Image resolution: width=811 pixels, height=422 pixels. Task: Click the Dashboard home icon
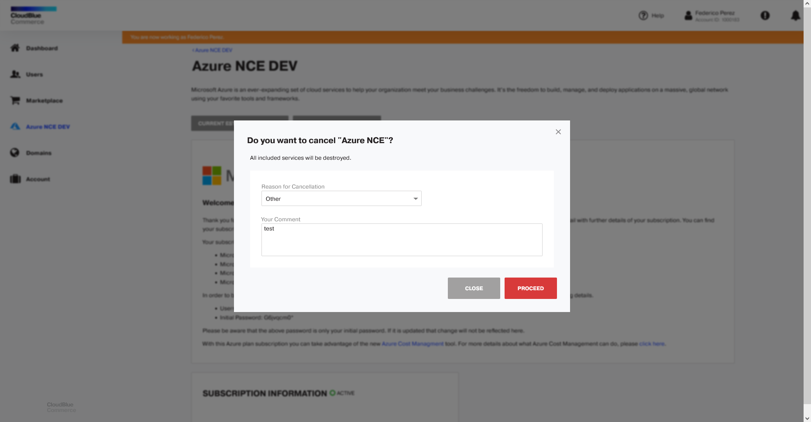click(x=15, y=48)
